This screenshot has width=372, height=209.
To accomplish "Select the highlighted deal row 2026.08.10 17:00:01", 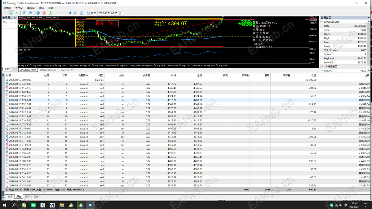I will tap(188, 100).
